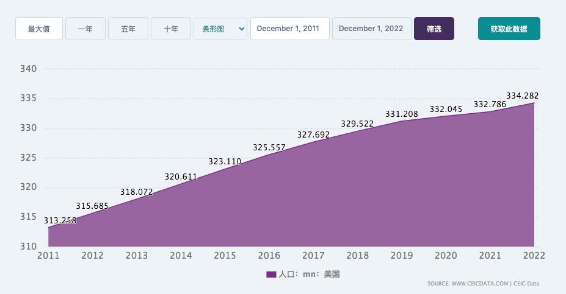The image size is (566, 294).
Task: Open 获取此数据 to get data
Action: [x=509, y=29]
